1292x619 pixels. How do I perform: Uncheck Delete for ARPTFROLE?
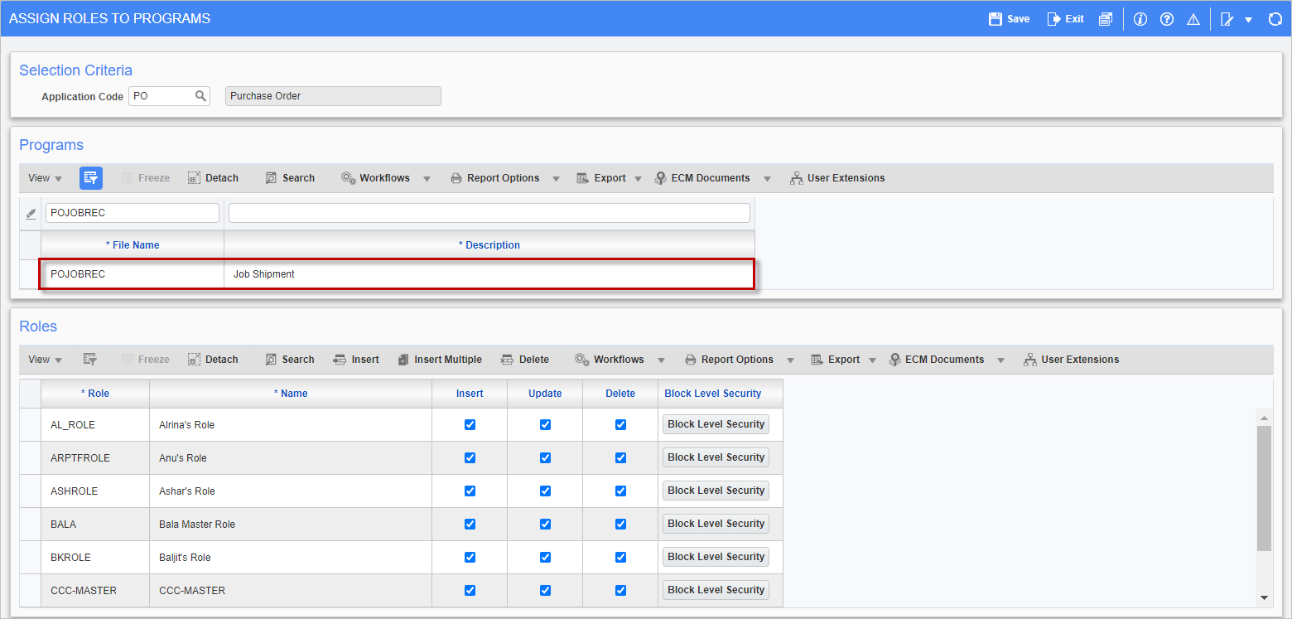[620, 457]
